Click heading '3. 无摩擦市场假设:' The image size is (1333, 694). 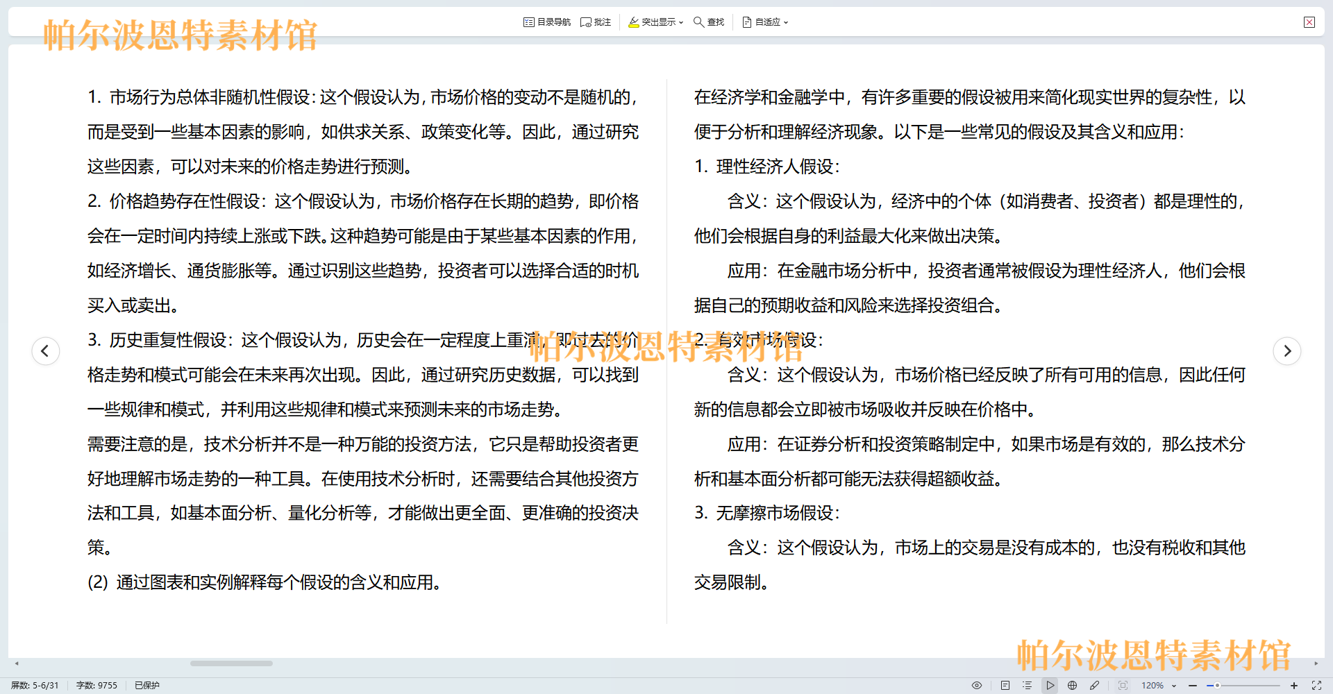tap(767, 513)
